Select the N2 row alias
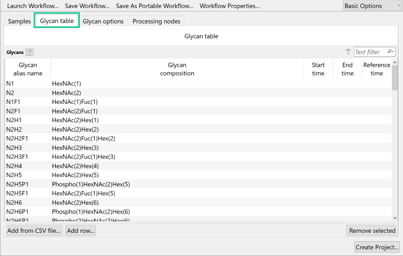Image resolution: width=403 pixels, height=256 pixels. tap(10, 93)
